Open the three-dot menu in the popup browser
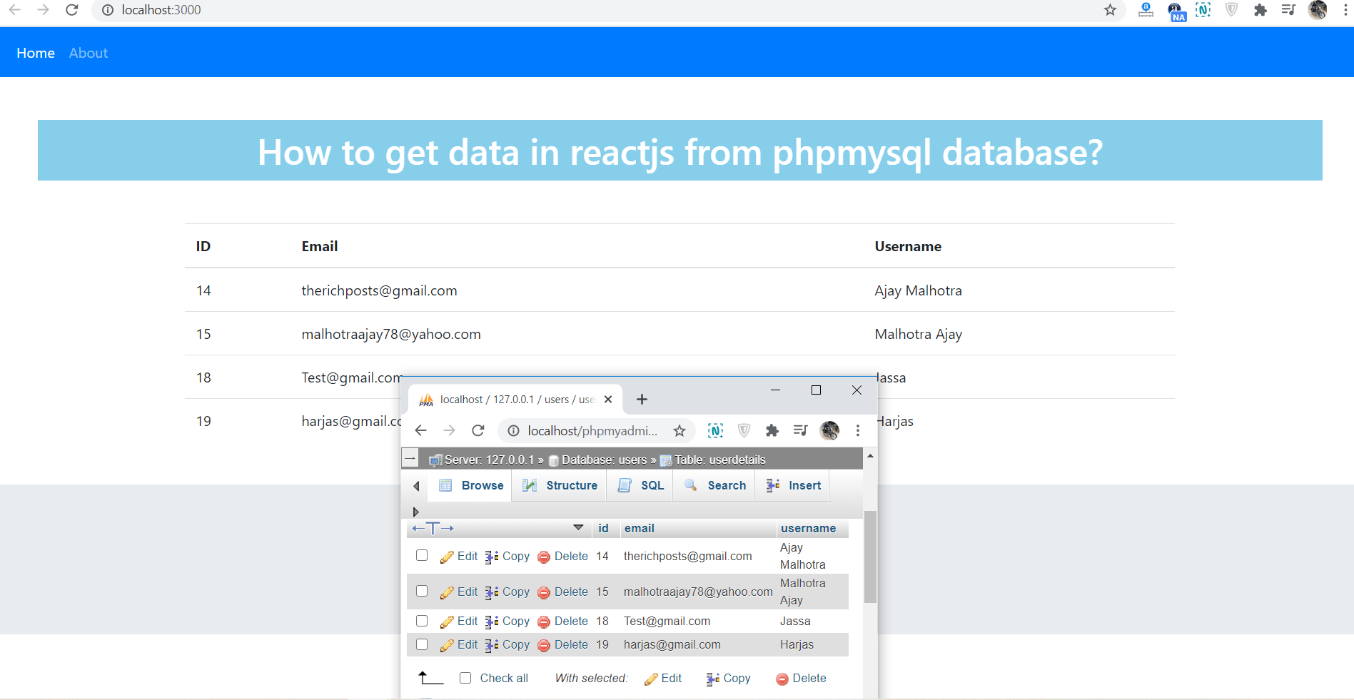The height and width of the screenshot is (700, 1354). [857, 430]
